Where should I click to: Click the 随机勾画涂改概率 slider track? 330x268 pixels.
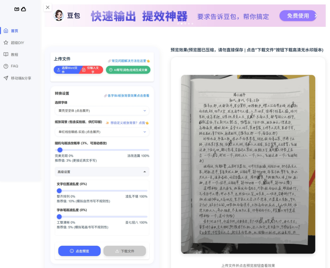click(102, 150)
